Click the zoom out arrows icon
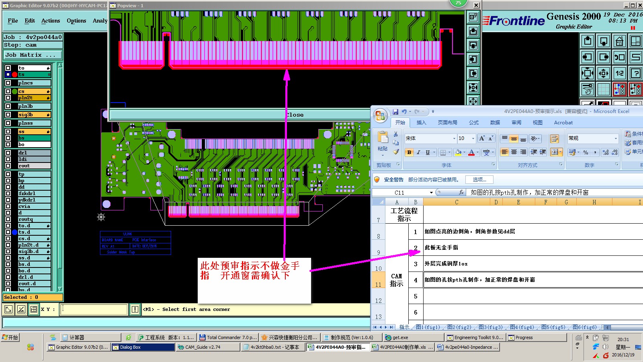 pyautogui.click(x=603, y=73)
